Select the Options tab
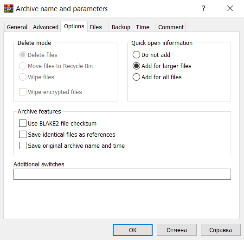Screen dimensions: 244x240 click(74, 26)
